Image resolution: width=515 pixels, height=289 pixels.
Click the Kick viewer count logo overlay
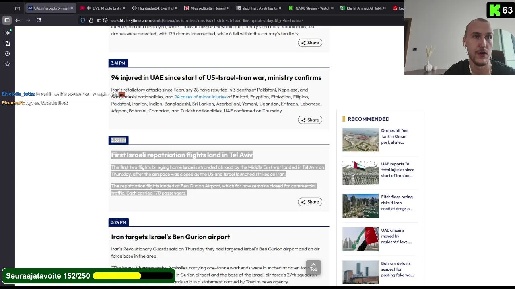point(501,10)
